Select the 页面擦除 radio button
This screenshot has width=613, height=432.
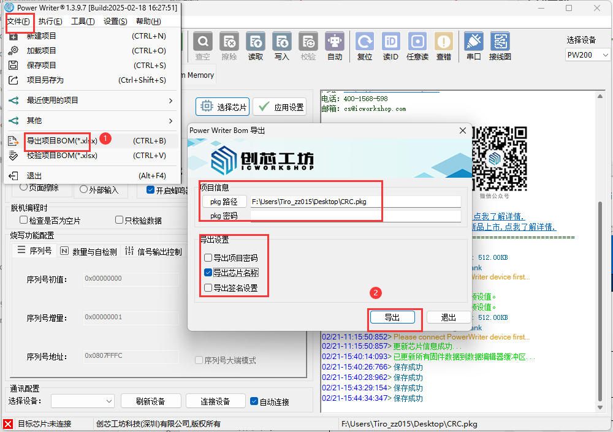click(x=23, y=188)
